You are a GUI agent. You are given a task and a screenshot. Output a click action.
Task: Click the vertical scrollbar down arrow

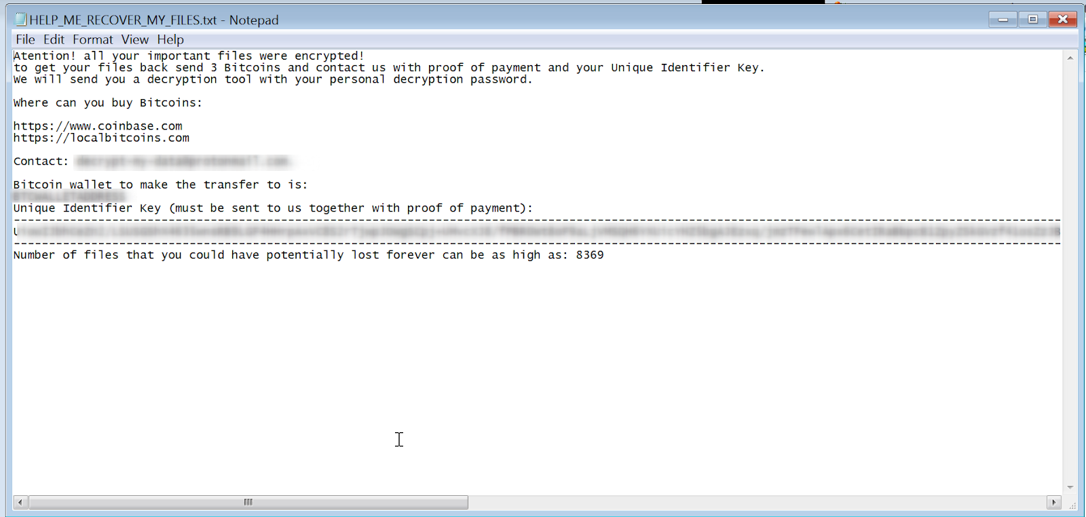tap(1070, 487)
